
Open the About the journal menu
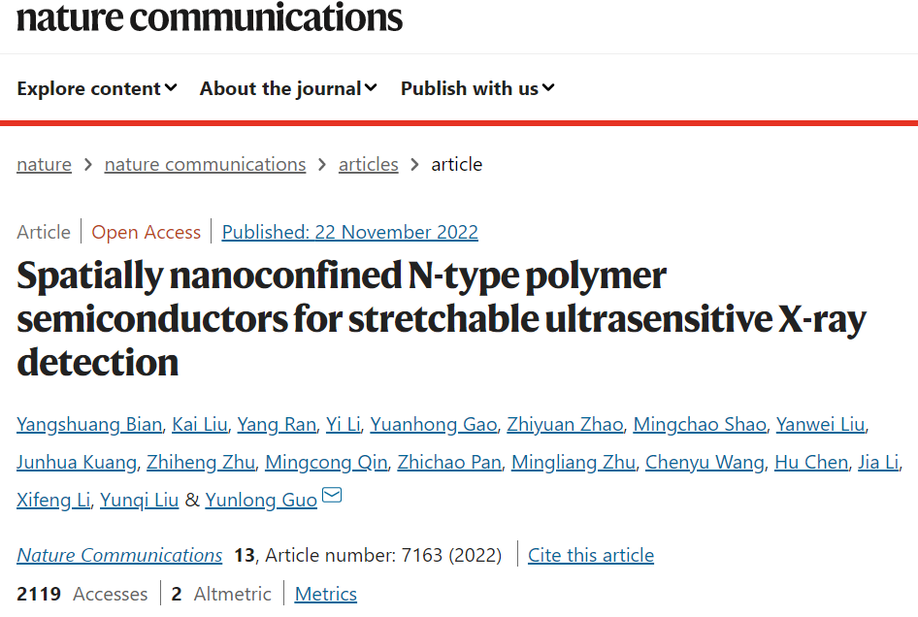tap(288, 88)
